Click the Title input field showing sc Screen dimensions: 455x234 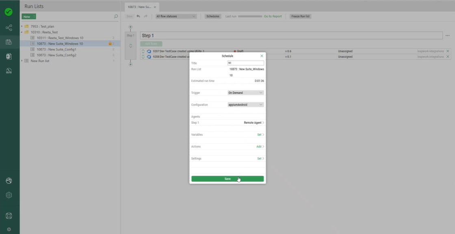click(246, 63)
